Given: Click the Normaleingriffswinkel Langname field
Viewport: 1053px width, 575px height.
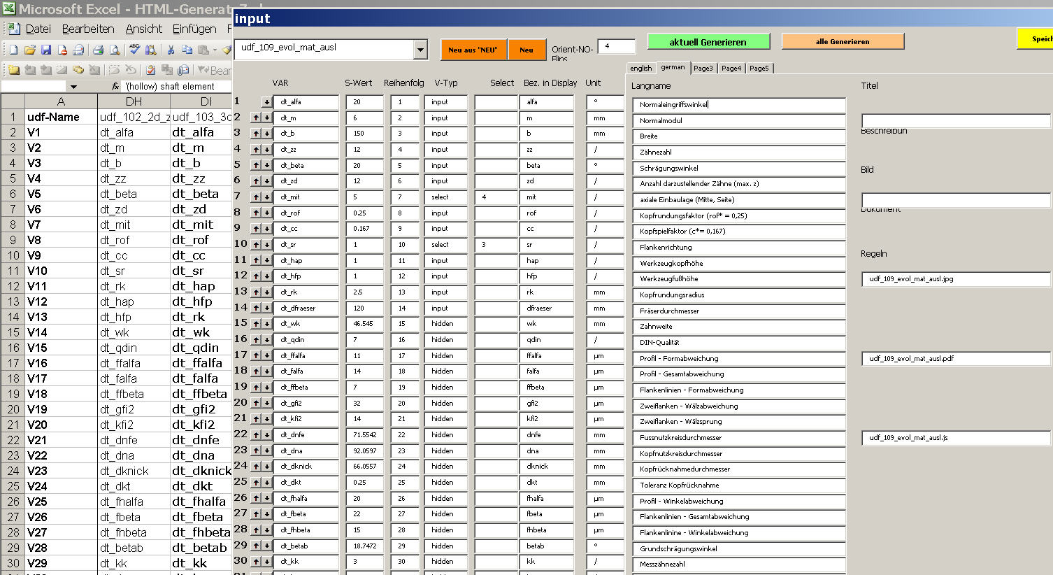Looking at the screenshot, I should [739, 105].
